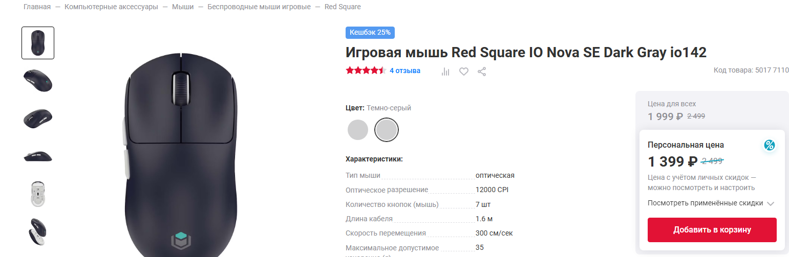Click the '1.6 м' value
Screen dimensions: 789x257
[484, 219]
